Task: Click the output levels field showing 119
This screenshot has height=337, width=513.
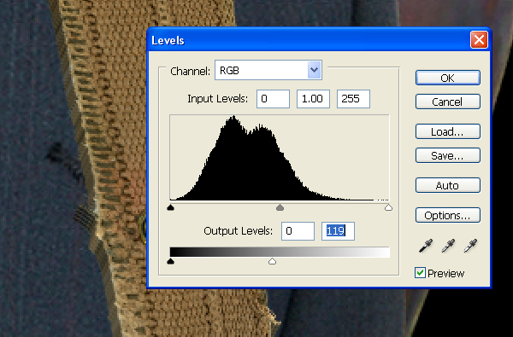Action: 338,231
